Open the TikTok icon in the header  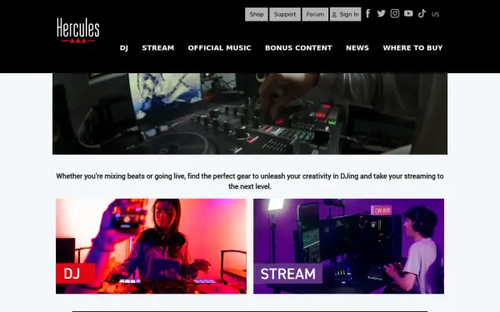(422, 13)
